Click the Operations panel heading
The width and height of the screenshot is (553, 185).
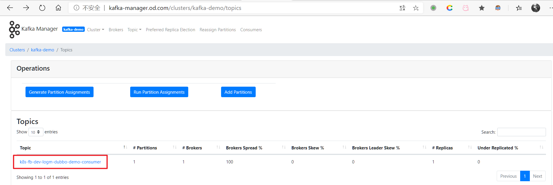click(x=33, y=68)
